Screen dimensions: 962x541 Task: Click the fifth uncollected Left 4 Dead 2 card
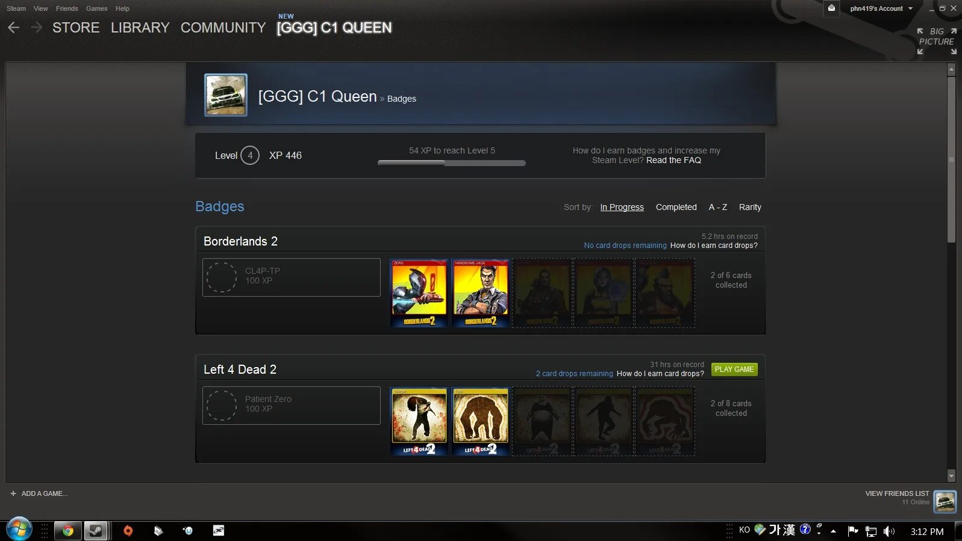[665, 421]
